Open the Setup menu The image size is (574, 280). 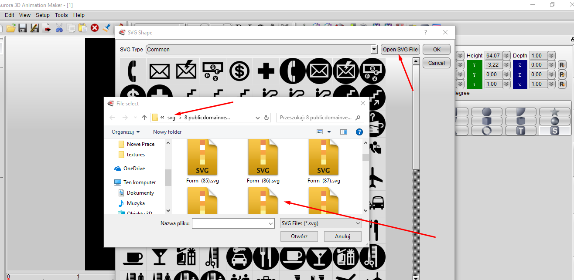point(43,15)
